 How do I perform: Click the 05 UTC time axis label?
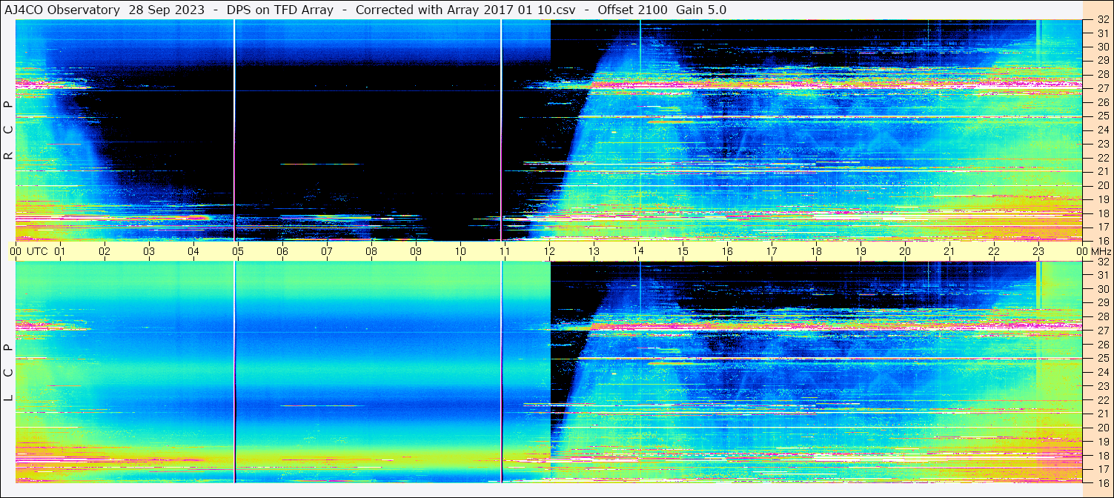pos(237,251)
